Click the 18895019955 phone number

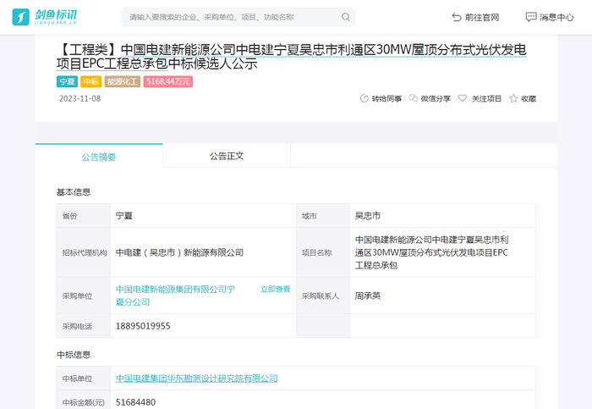pos(143,326)
